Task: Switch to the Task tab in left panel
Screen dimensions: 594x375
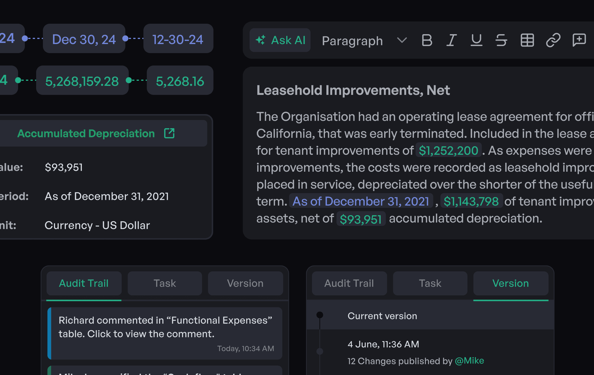Action: point(165,283)
